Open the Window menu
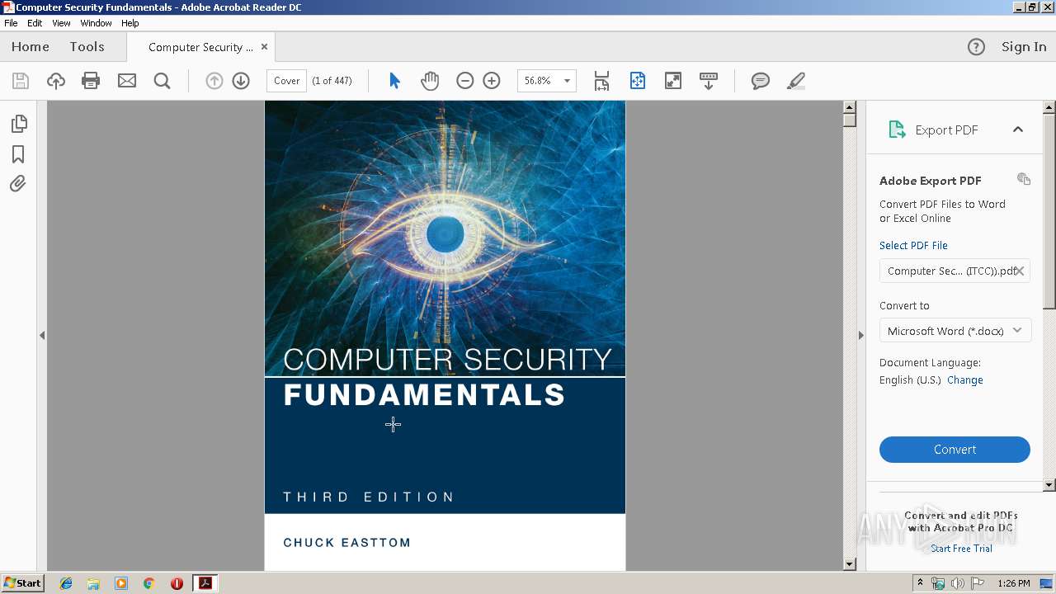The height and width of the screenshot is (594, 1056). point(96,23)
